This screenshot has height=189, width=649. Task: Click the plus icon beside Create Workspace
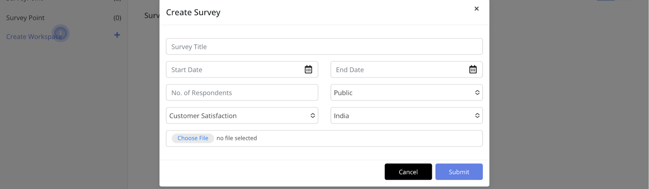click(x=117, y=35)
